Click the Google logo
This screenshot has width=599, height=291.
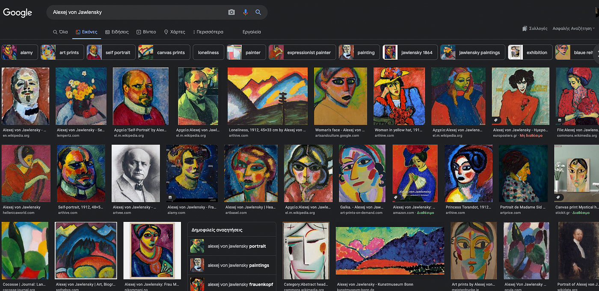pyautogui.click(x=18, y=12)
